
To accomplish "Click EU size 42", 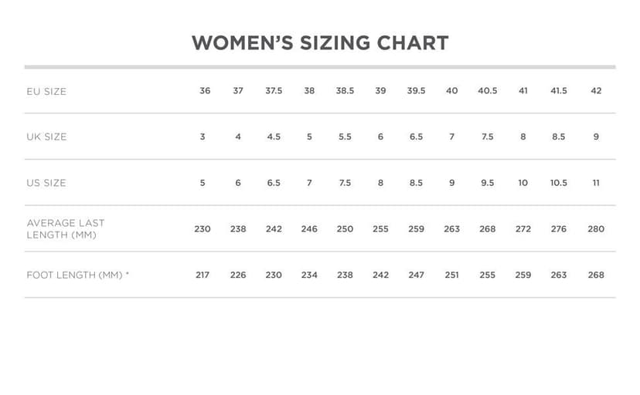I will (596, 91).
